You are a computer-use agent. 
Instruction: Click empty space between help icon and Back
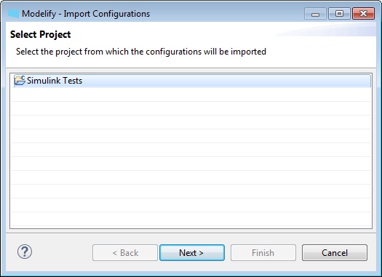tap(62, 253)
